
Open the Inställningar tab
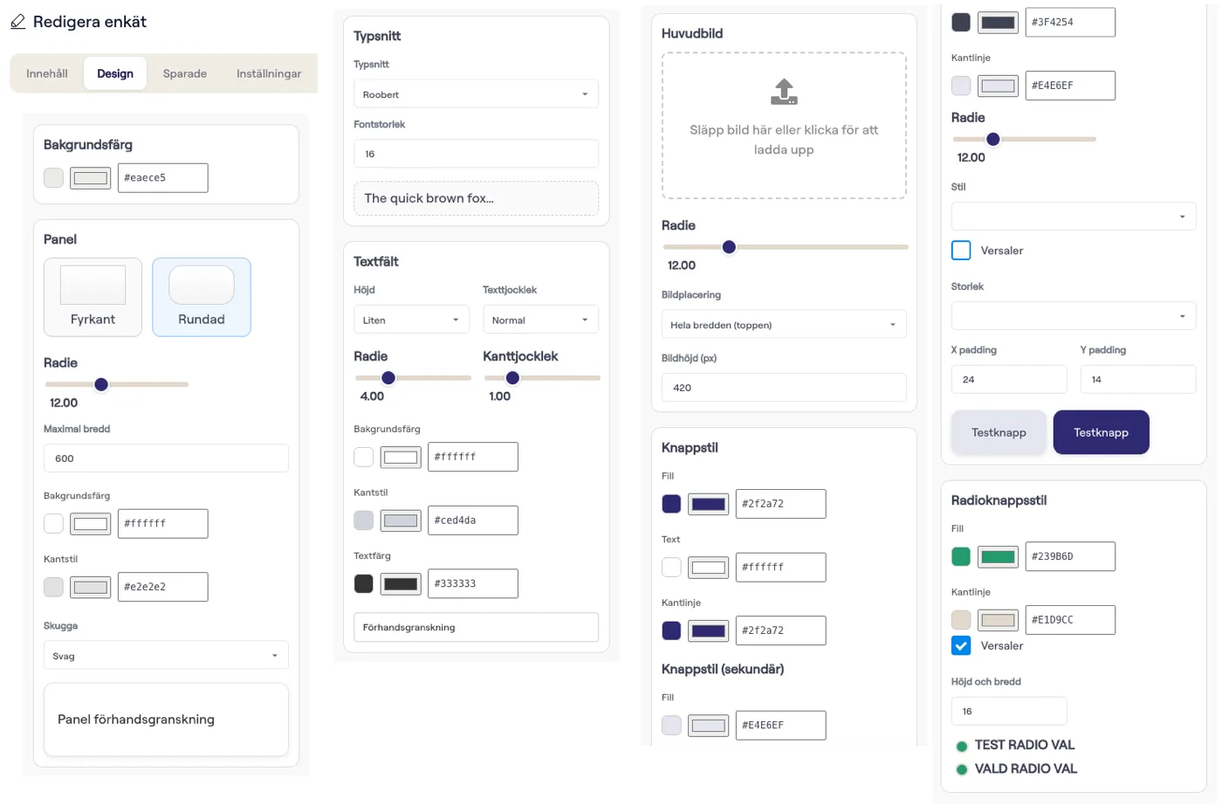click(269, 73)
